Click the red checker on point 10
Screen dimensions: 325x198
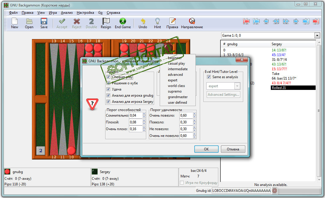pos(71,151)
